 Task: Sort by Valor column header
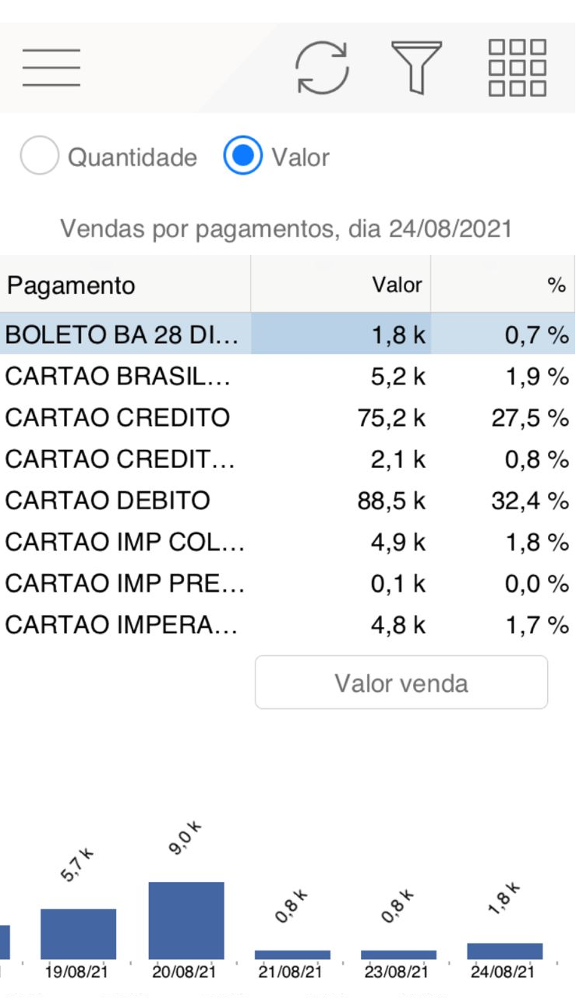pyautogui.click(x=341, y=285)
